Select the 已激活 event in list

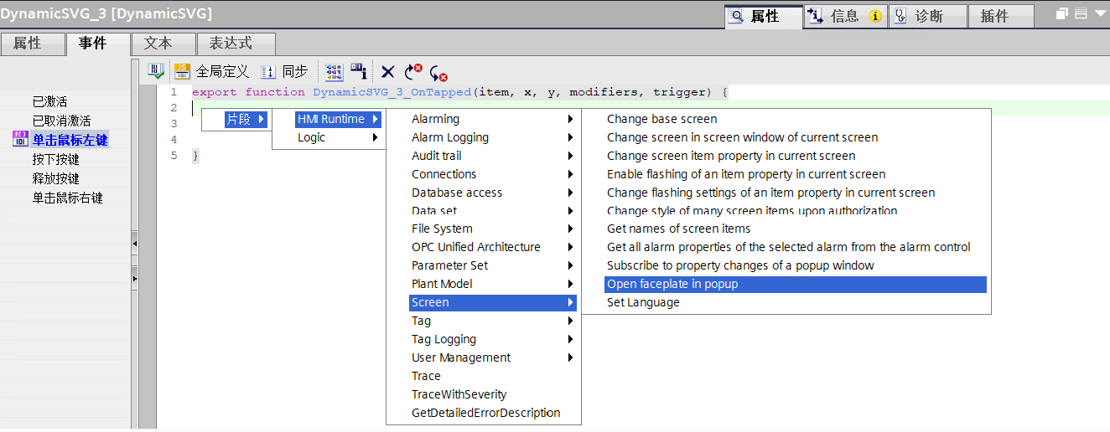point(50,101)
